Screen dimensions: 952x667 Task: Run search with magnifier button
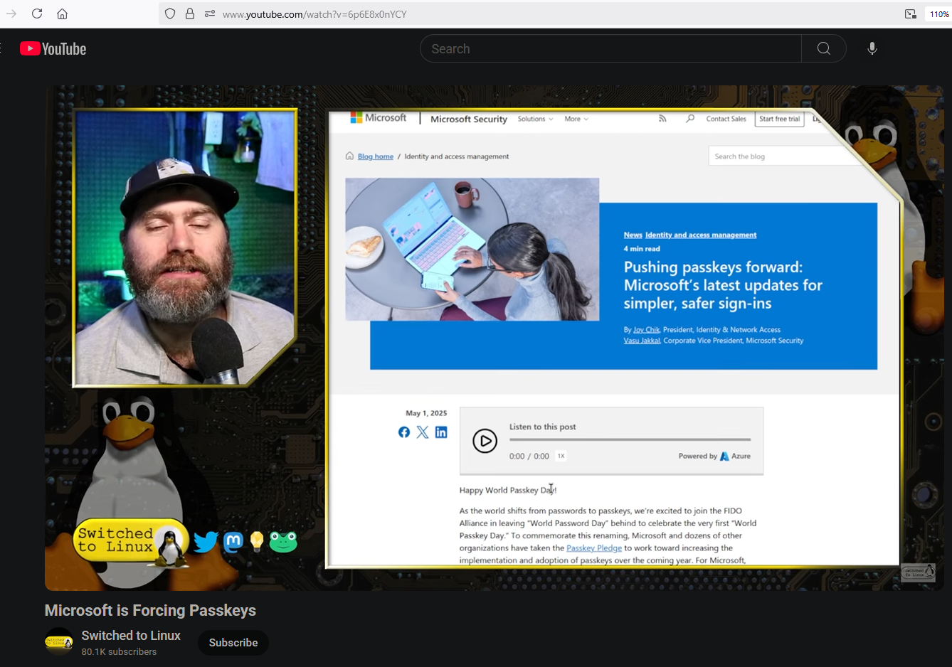coord(824,48)
